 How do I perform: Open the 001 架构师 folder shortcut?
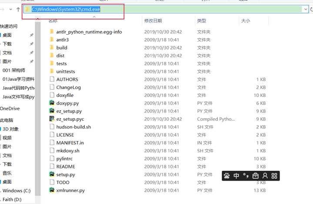[x=14, y=70]
